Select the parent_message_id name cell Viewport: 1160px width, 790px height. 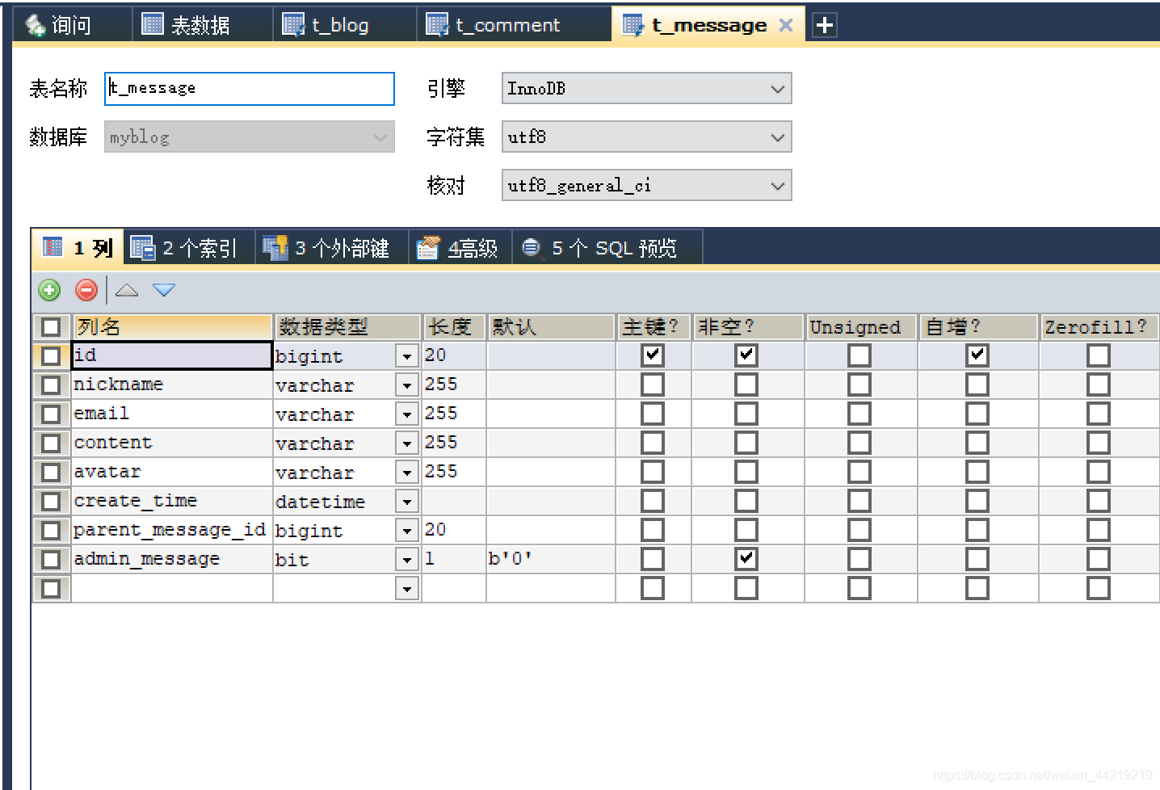pos(172,530)
